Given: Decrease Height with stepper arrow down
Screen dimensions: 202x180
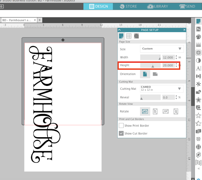Looking at the screenshot, I should (x=176, y=67).
